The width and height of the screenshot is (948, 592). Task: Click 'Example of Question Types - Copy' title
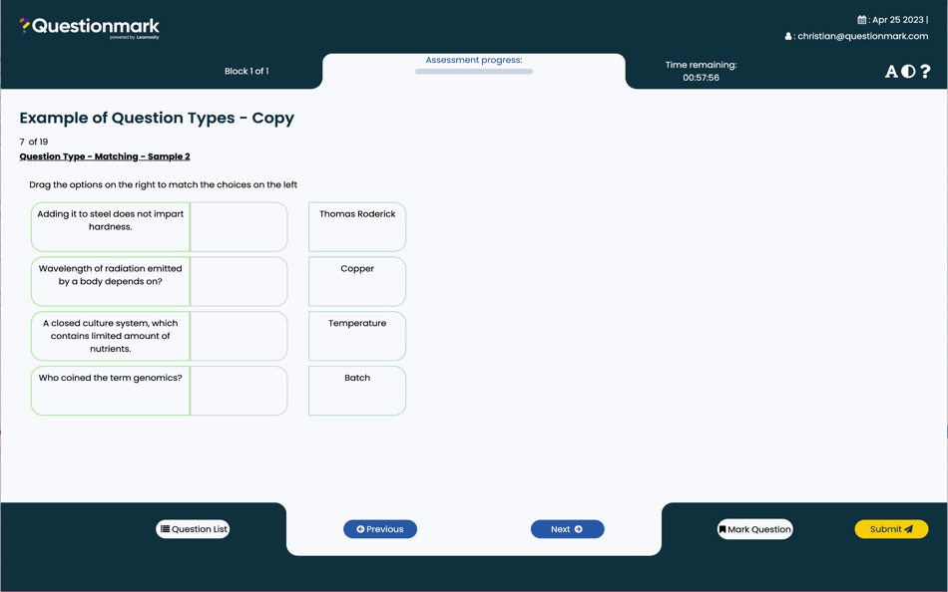pos(157,118)
